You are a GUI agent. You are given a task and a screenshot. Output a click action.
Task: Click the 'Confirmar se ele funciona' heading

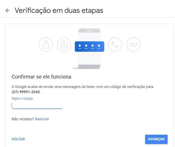coord(41,77)
